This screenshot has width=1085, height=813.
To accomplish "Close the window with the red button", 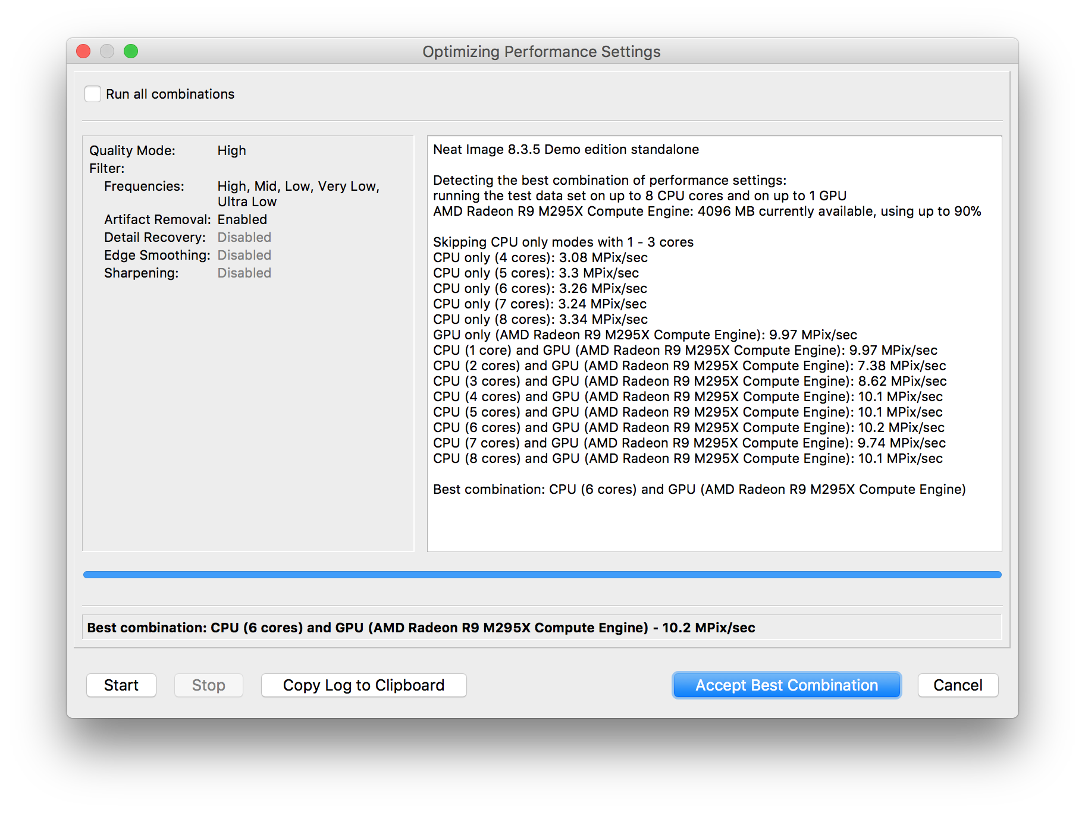I will coord(84,52).
